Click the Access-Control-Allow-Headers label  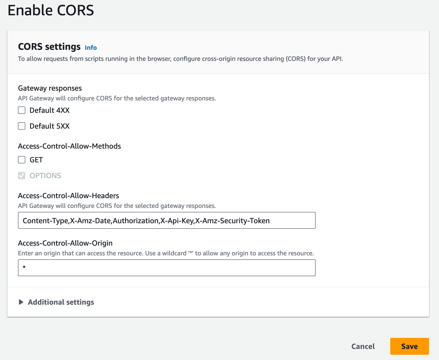pos(69,196)
